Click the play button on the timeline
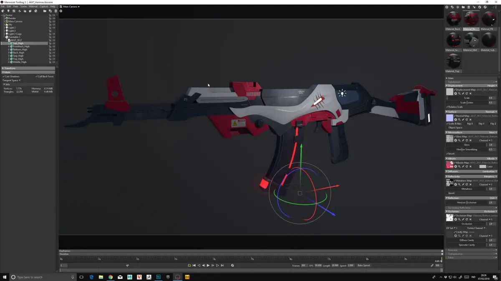The height and width of the screenshot is (281, 501). [208, 265]
